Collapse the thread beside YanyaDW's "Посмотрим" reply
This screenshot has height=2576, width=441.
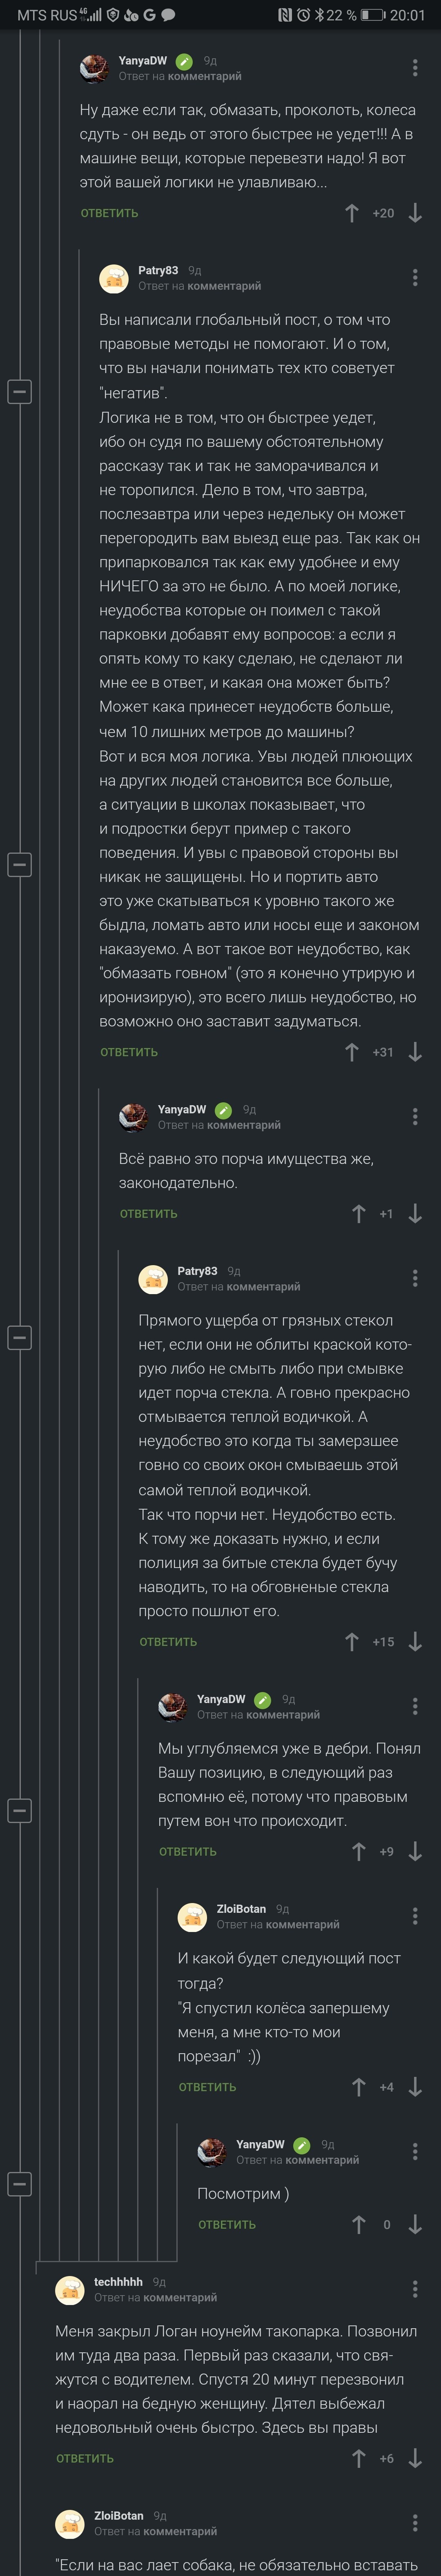tap(20, 2184)
